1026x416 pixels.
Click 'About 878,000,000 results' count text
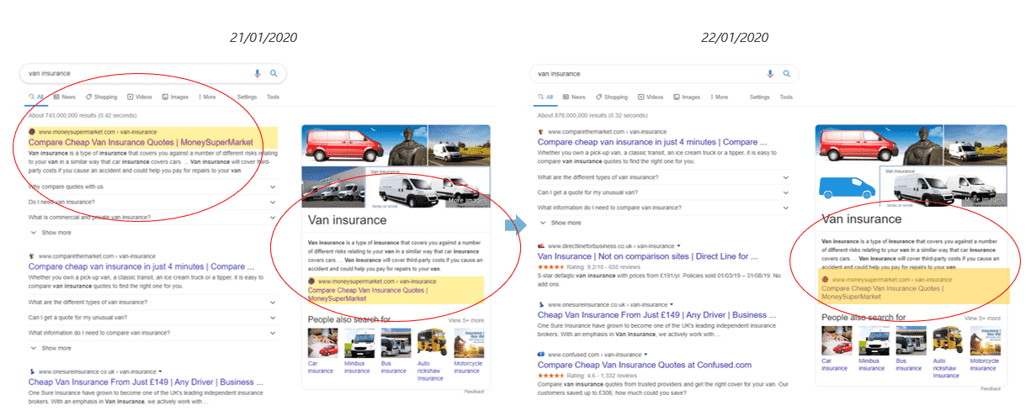tap(591, 116)
